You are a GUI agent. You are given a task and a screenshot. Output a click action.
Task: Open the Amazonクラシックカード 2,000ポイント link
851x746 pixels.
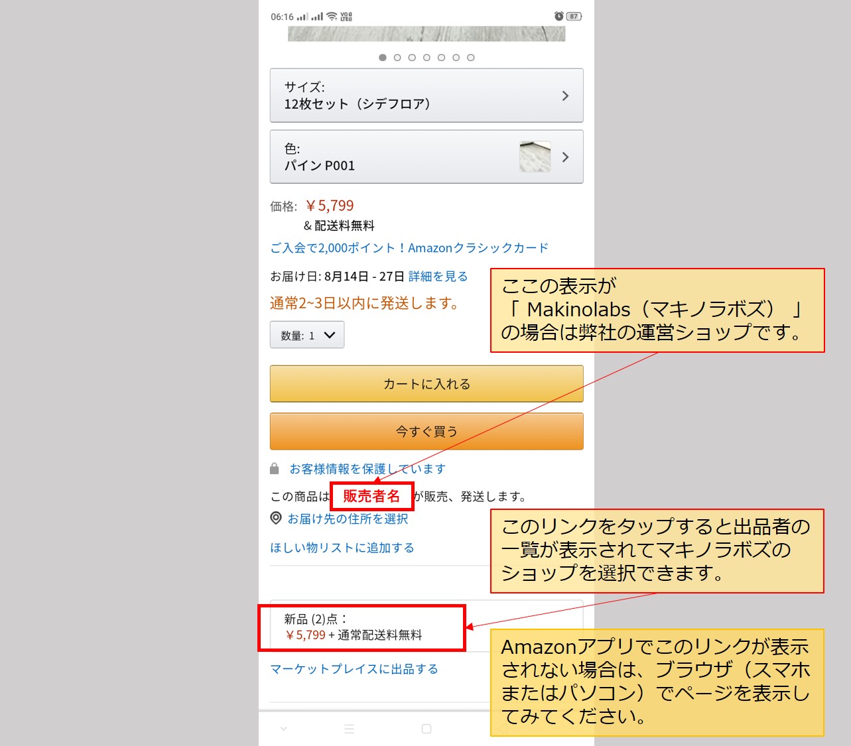tap(409, 248)
